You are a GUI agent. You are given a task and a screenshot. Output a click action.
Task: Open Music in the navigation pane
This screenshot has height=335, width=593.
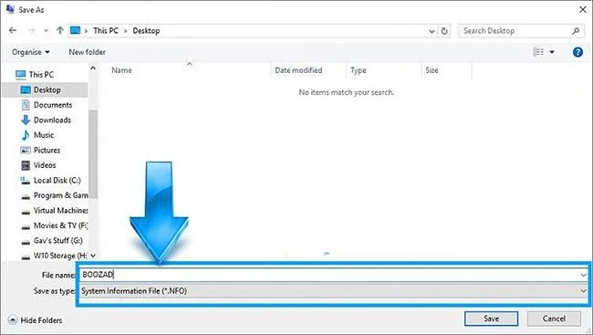(44, 135)
